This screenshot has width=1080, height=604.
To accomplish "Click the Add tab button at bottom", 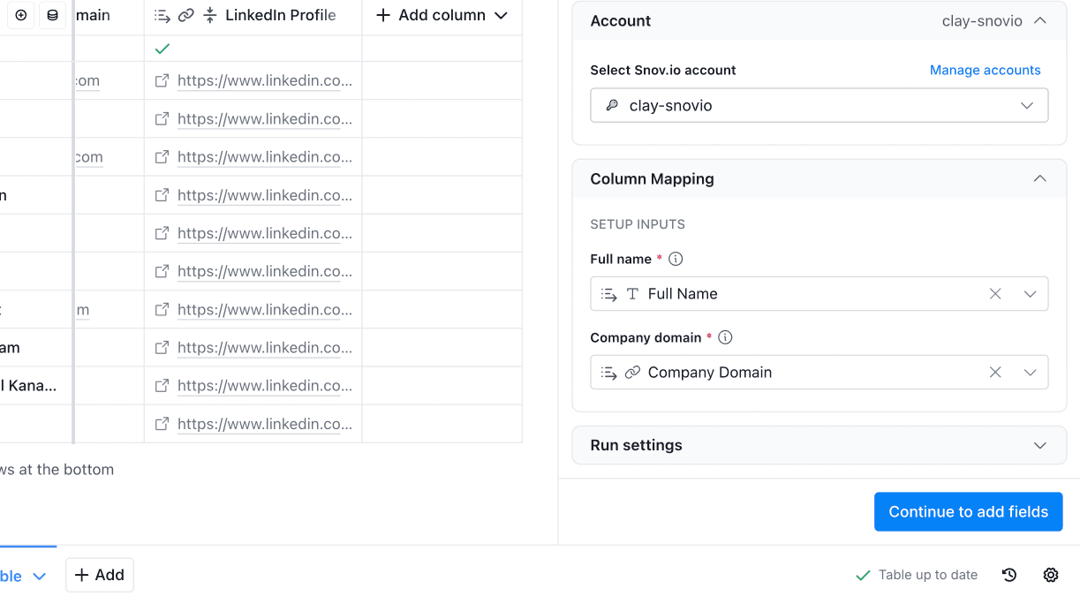I will [x=100, y=575].
